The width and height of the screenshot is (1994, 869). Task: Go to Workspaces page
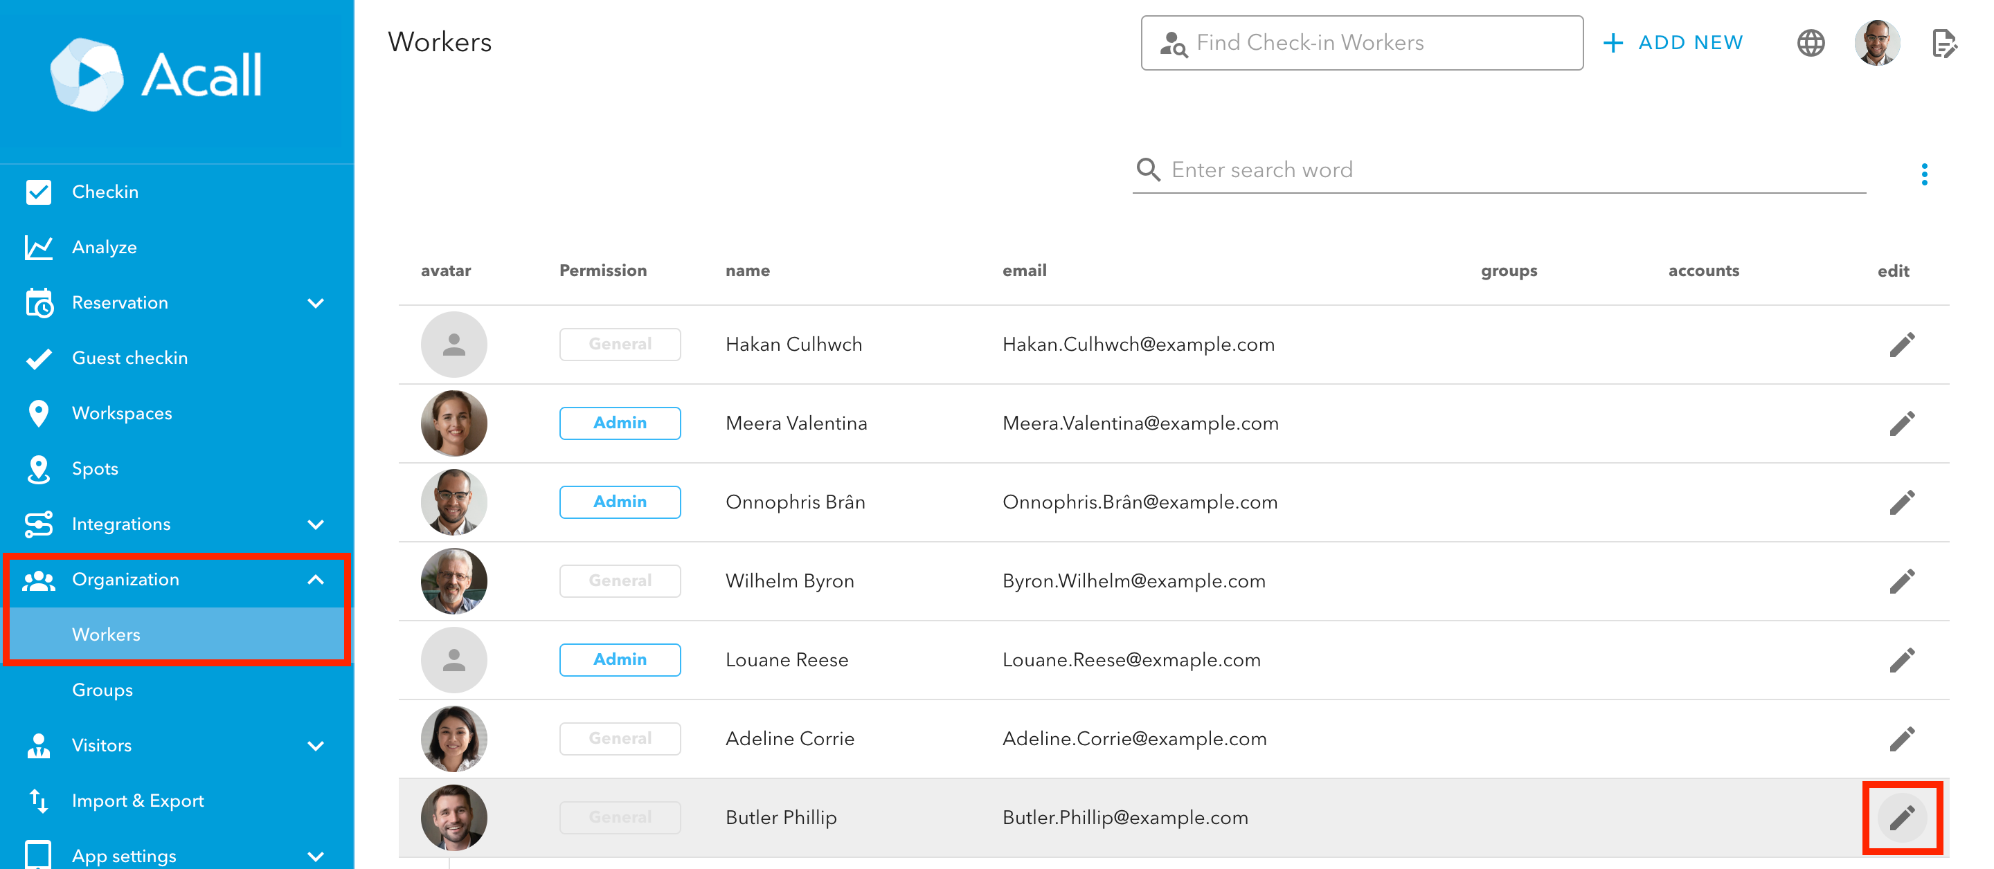[x=122, y=413]
